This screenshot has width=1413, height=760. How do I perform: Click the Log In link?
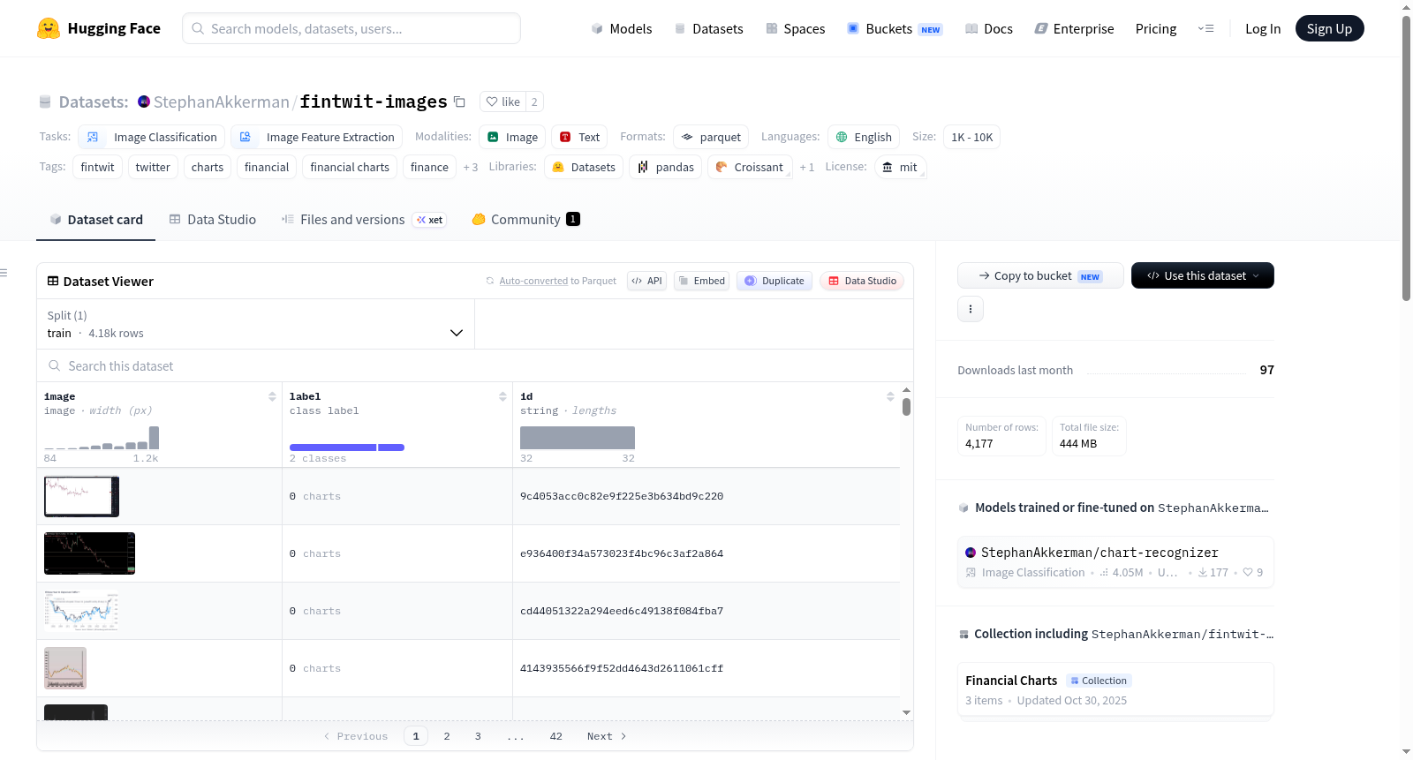1263,28
